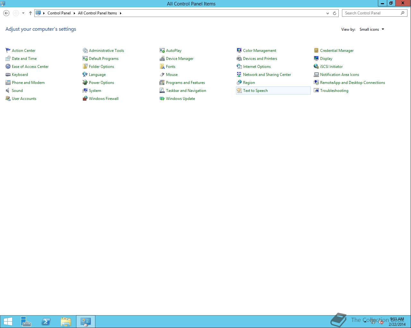Open the Date and Time icon

point(8,58)
